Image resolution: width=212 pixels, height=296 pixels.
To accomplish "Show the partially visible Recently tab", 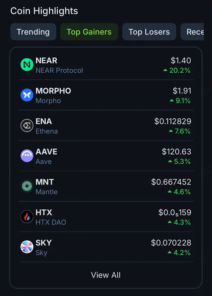I will [192, 32].
